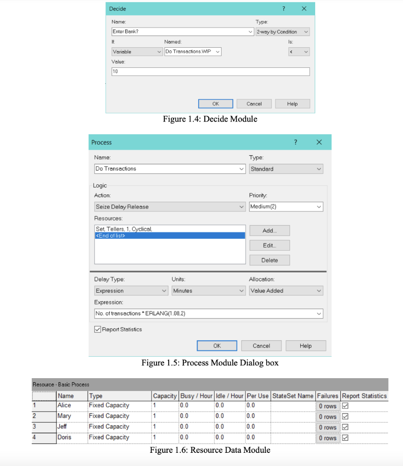
Task: Click the help (?) icon on the Decide dialog
Action: (x=283, y=9)
